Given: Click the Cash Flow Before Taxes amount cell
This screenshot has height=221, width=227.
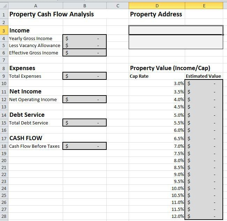Looking at the screenshot, I should pos(84,146).
